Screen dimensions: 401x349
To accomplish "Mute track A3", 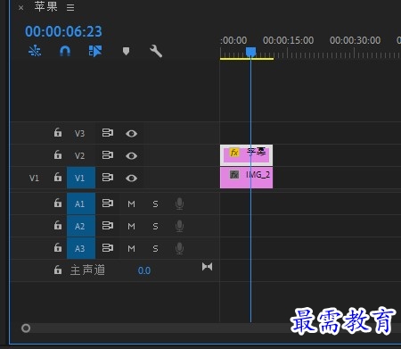I will click(131, 249).
